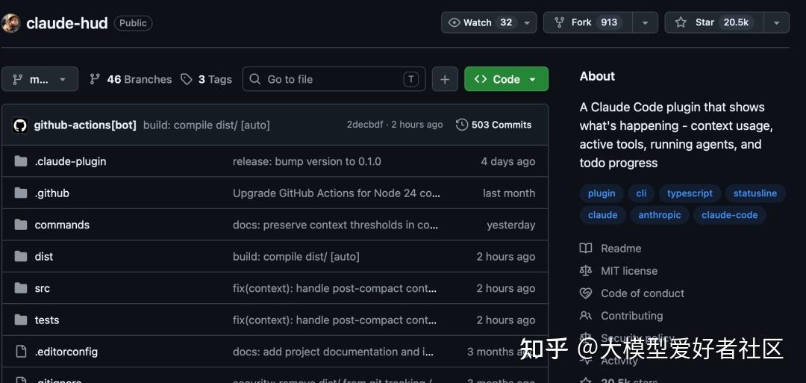Fork the repository with Fork button

click(587, 22)
